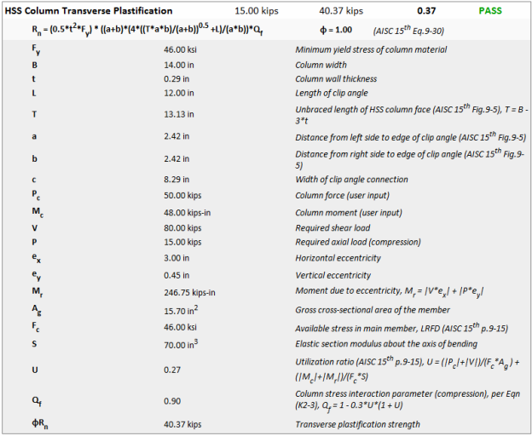Click the AISC 15th Eq.9-30 reference

click(x=413, y=31)
